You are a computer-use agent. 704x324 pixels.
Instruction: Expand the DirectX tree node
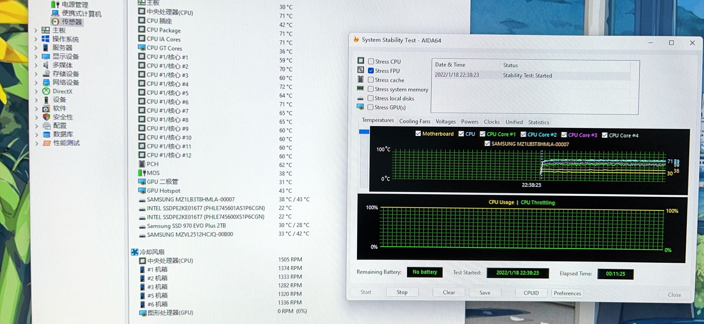36,91
